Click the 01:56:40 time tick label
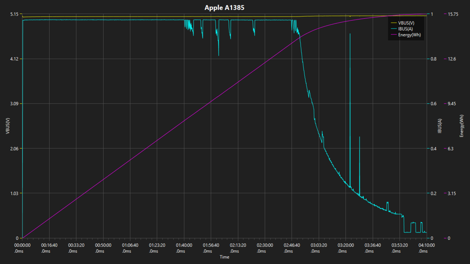 click(x=211, y=245)
